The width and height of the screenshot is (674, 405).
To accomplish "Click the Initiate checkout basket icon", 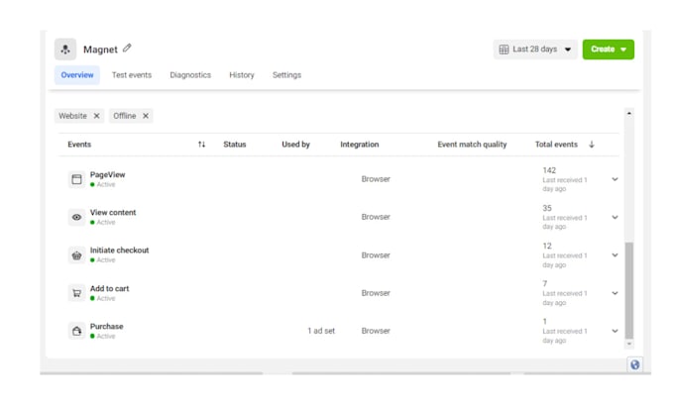I will coord(76,255).
